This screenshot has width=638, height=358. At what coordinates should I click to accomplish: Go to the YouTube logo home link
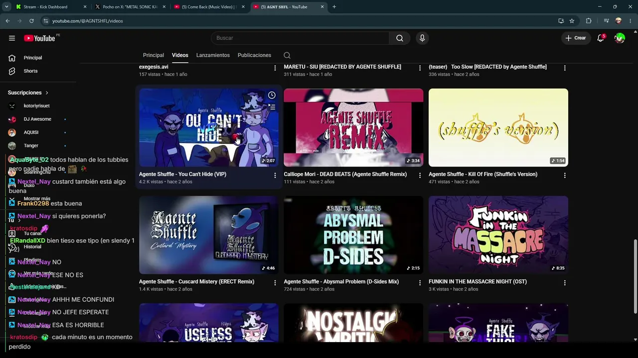coord(39,38)
